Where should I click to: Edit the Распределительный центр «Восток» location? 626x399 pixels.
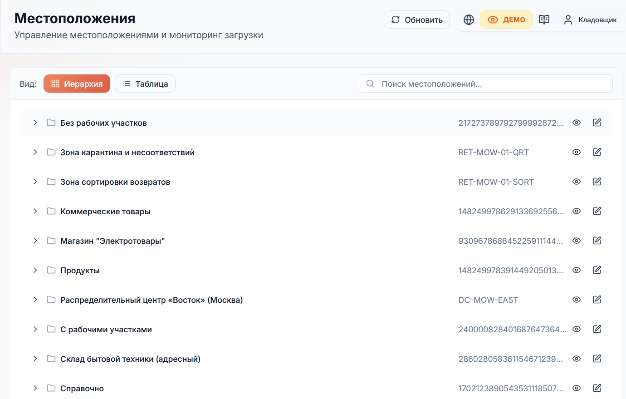click(x=597, y=300)
